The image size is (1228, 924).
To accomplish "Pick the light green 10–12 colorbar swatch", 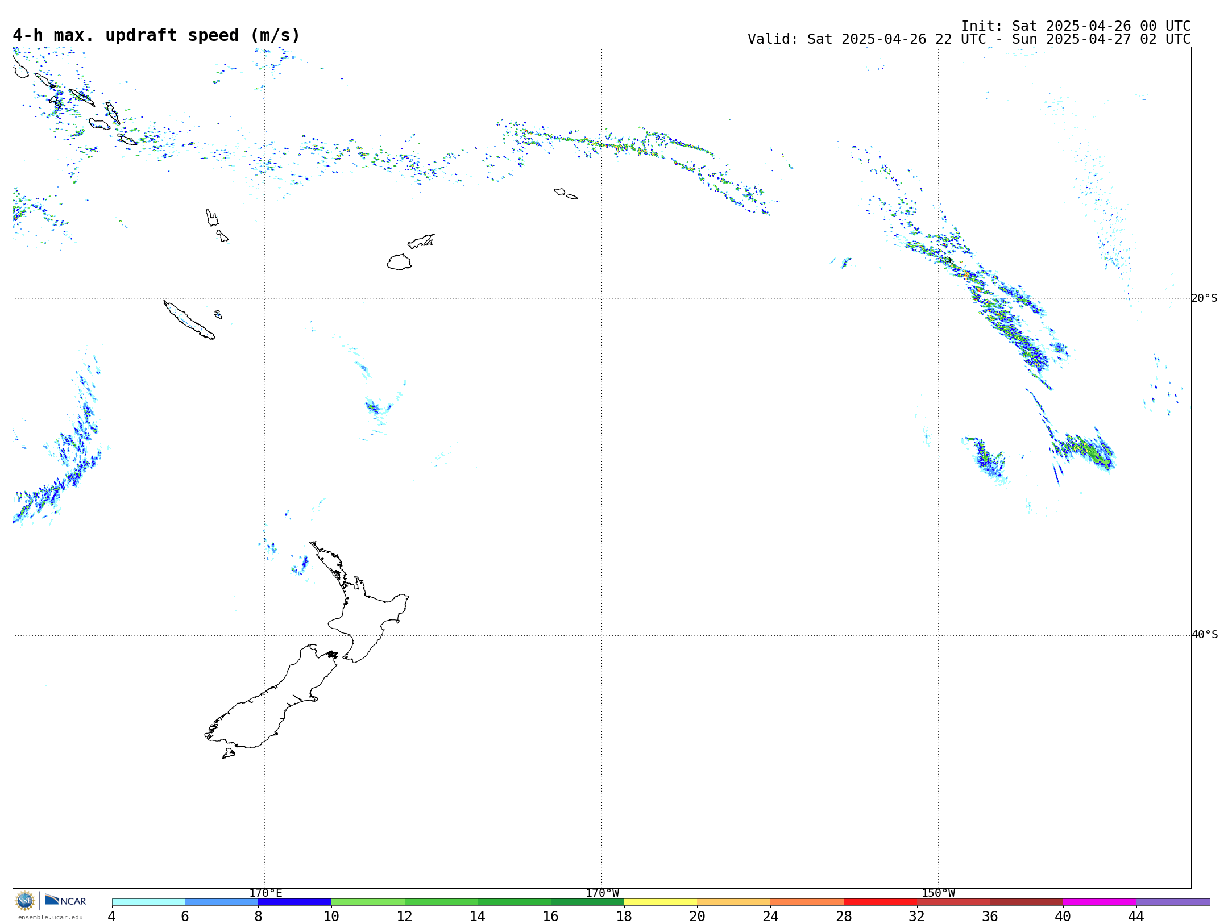I will click(x=368, y=902).
